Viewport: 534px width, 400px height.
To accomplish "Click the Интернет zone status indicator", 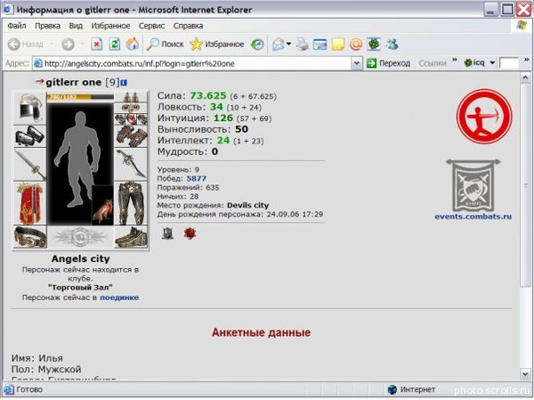I will (x=412, y=389).
